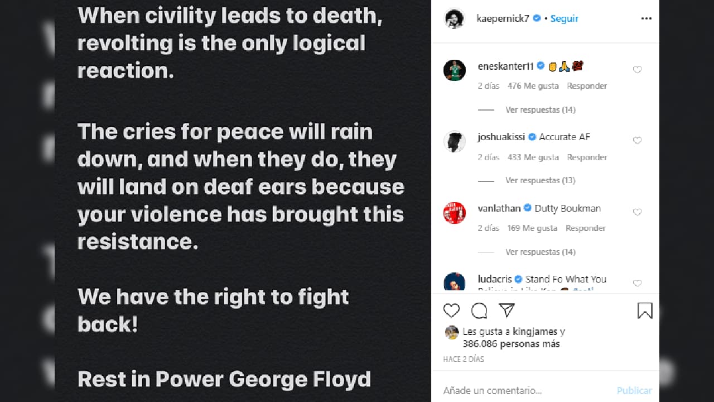
Task: Like eneskanter11's comment with the heart icon
Action: coord(637,70)
